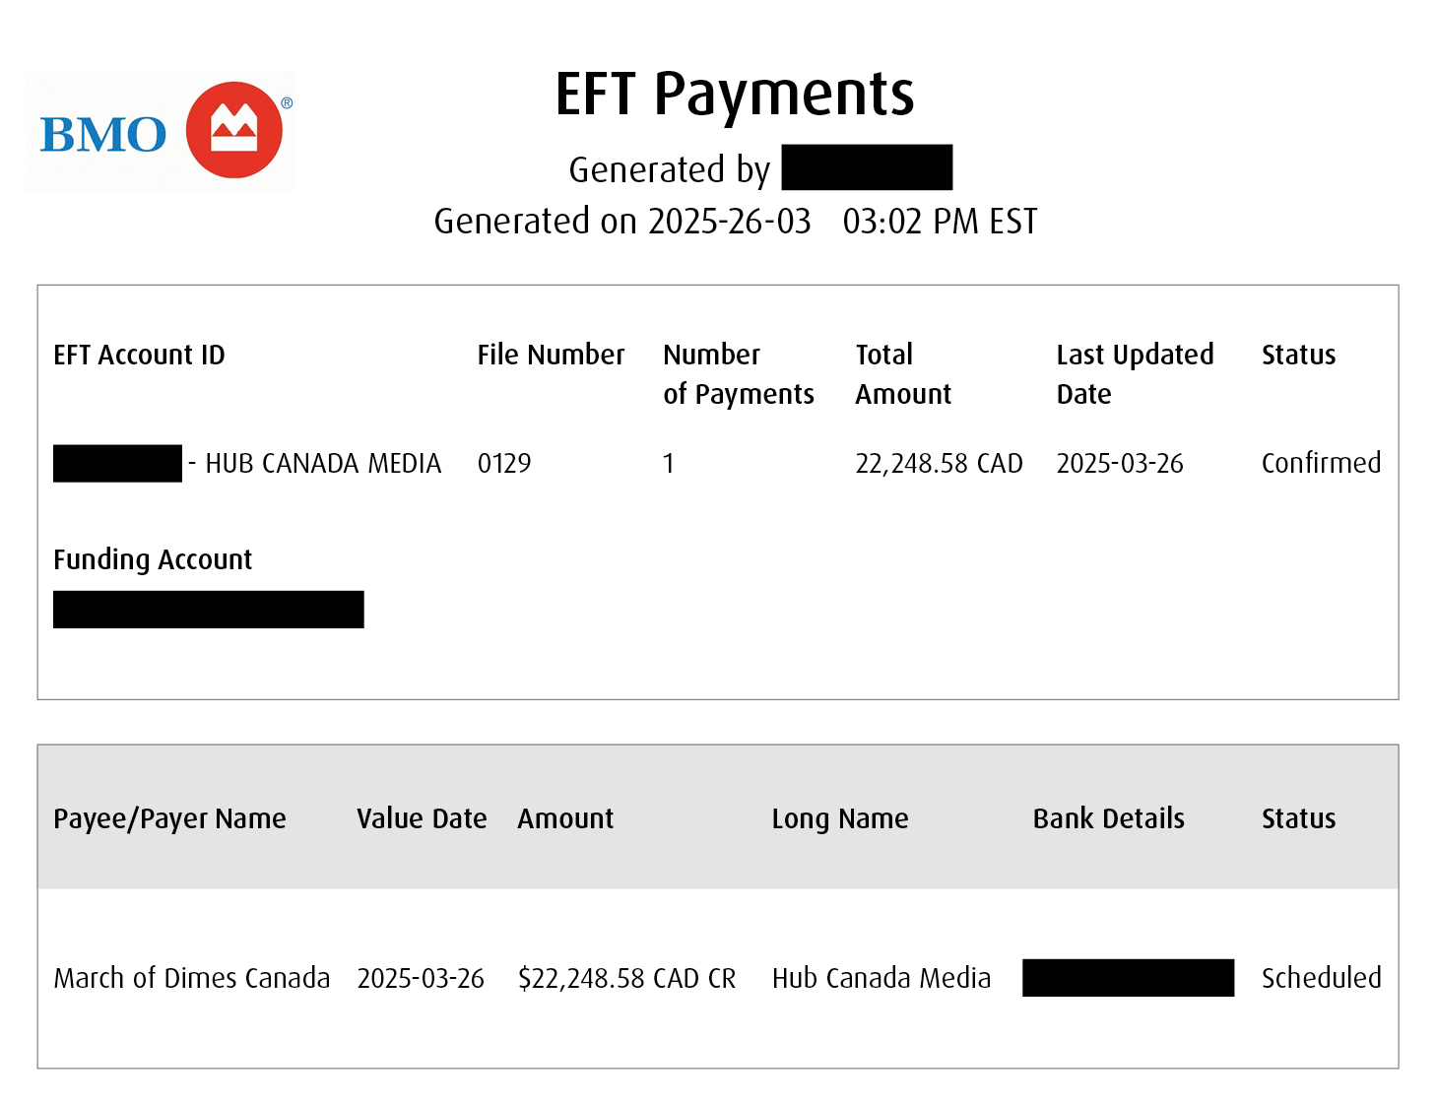Click the Last Updated Date header
The width and height of the screenshot is (1436, 1106).
1135,374
